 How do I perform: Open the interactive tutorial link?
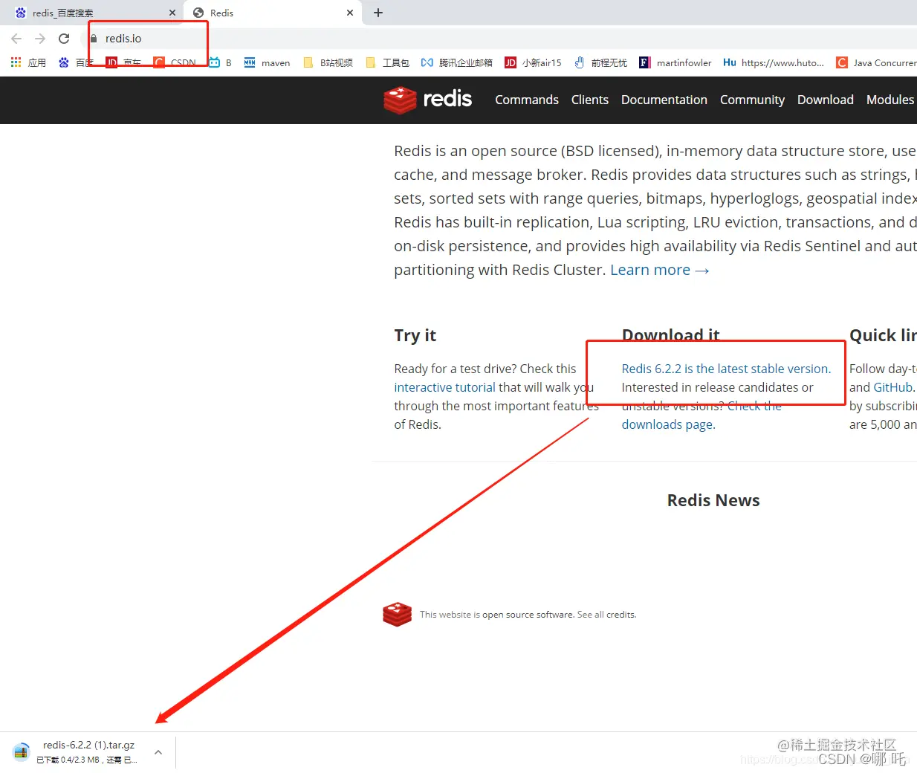point(444,387)
